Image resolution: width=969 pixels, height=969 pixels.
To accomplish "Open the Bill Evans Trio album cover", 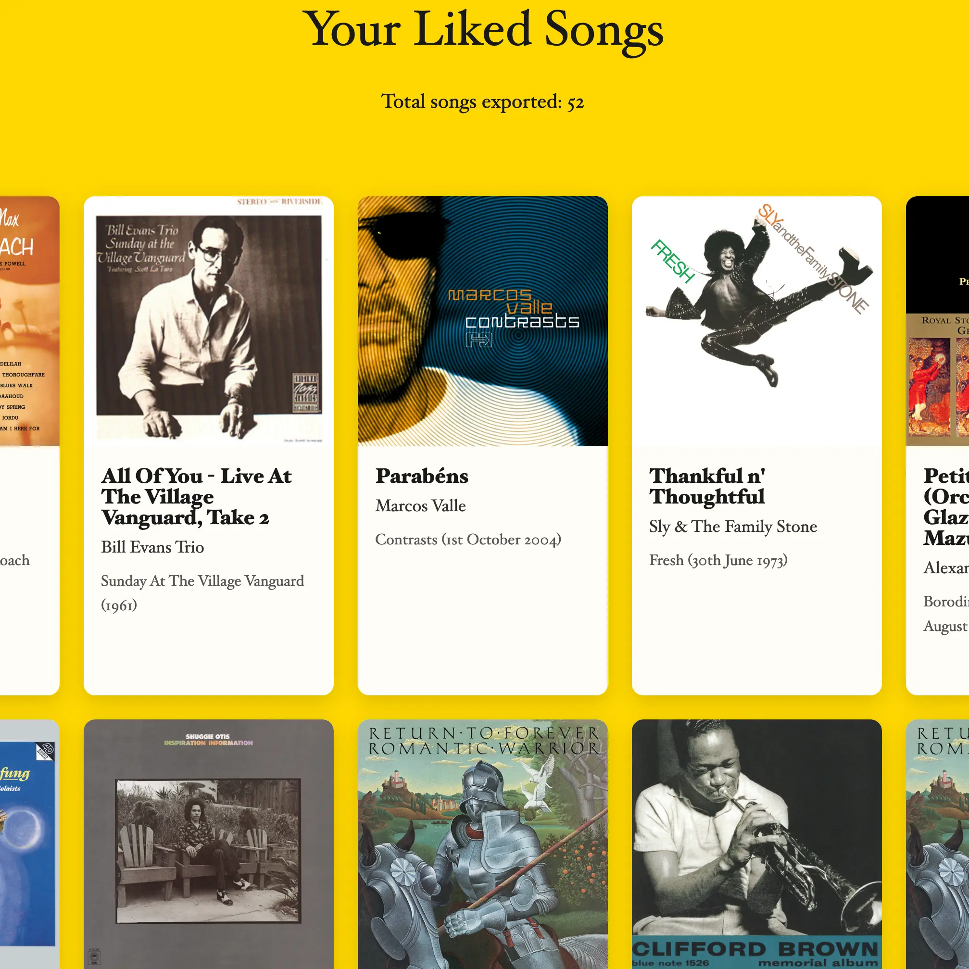I will click(x=209, y=321).
